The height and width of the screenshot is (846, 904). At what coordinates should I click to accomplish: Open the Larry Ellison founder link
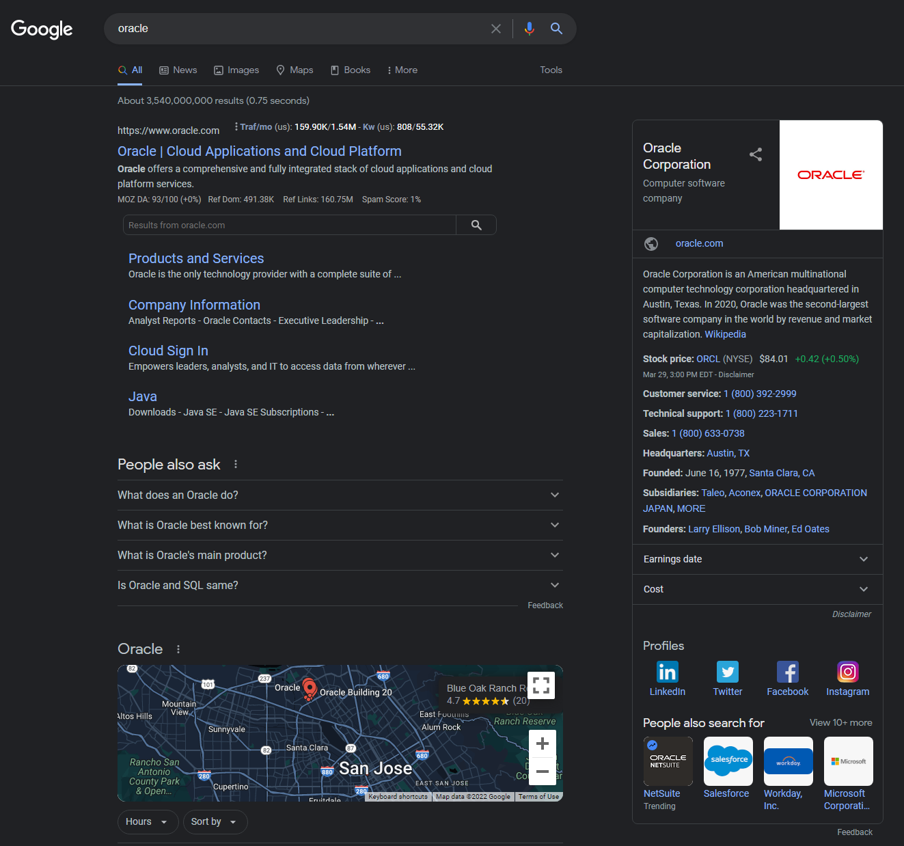tap(714, 529)
